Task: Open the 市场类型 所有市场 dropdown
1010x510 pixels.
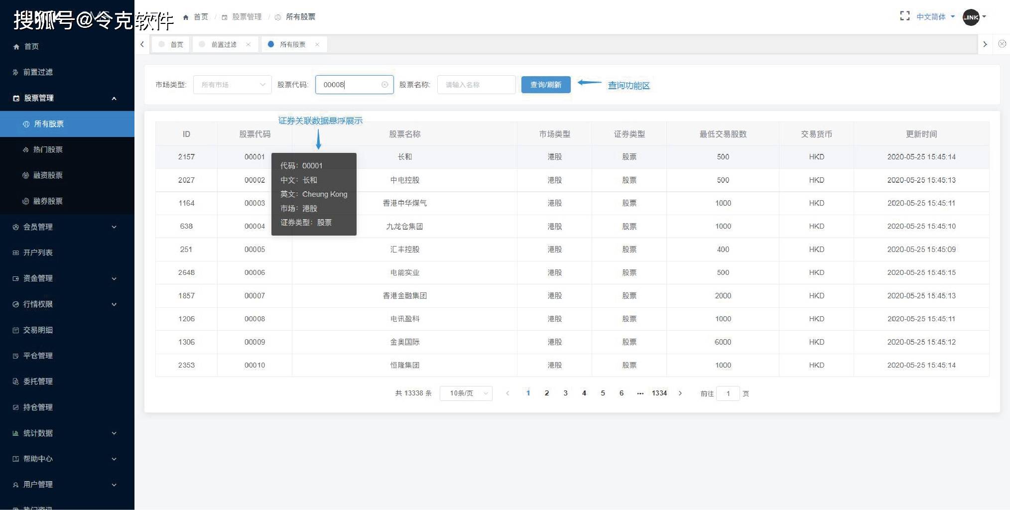Action: pos(232,85)
